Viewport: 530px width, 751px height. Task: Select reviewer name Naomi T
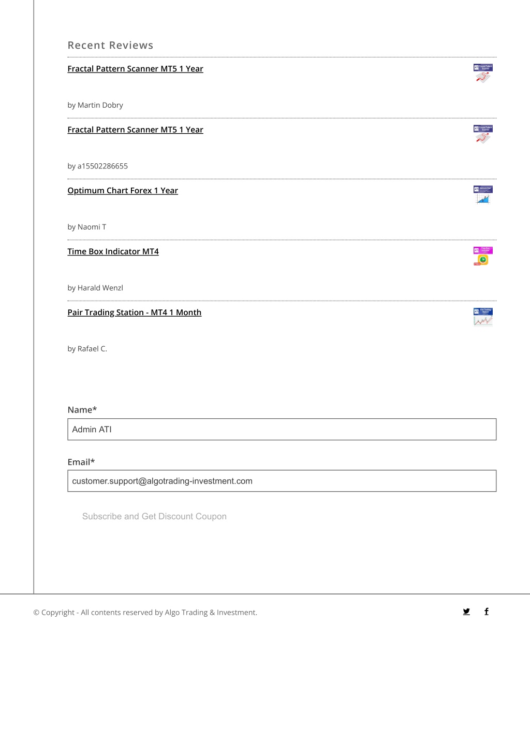point(92,227)
